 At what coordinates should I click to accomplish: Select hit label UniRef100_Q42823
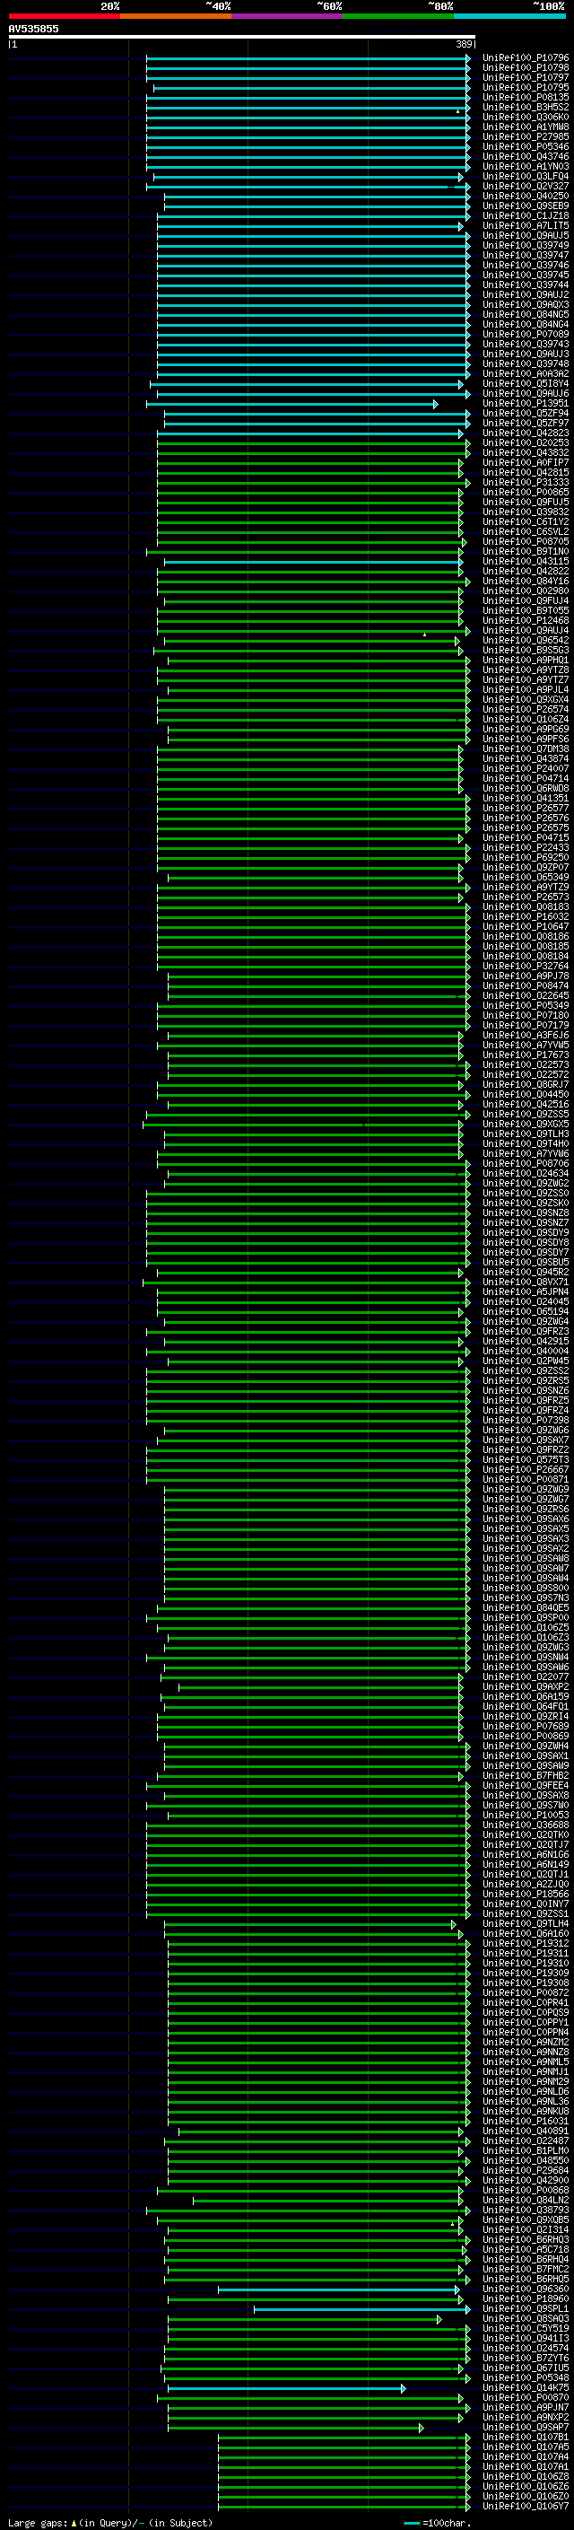[x=526, y=433]
